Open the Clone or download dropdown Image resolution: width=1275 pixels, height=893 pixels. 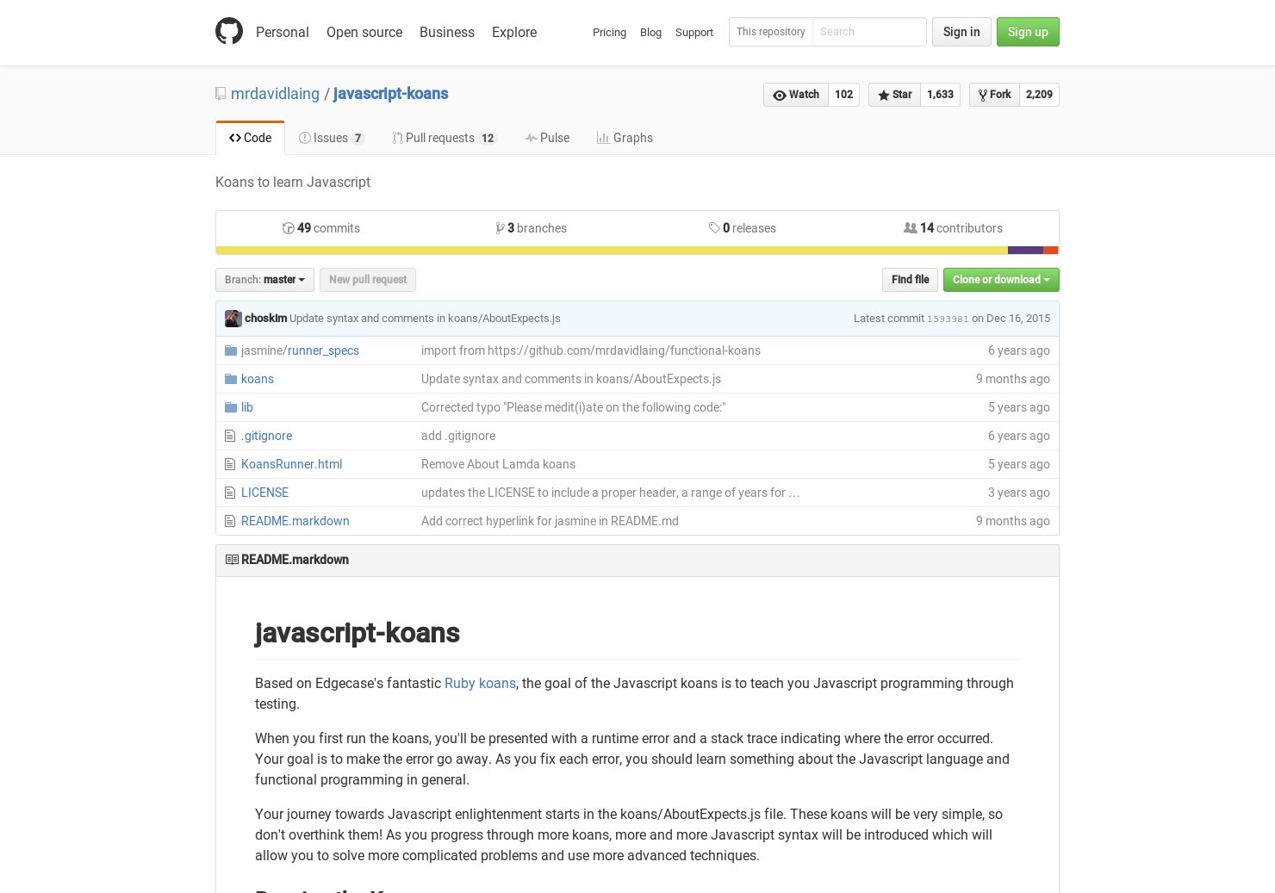tap(1000, 279)
